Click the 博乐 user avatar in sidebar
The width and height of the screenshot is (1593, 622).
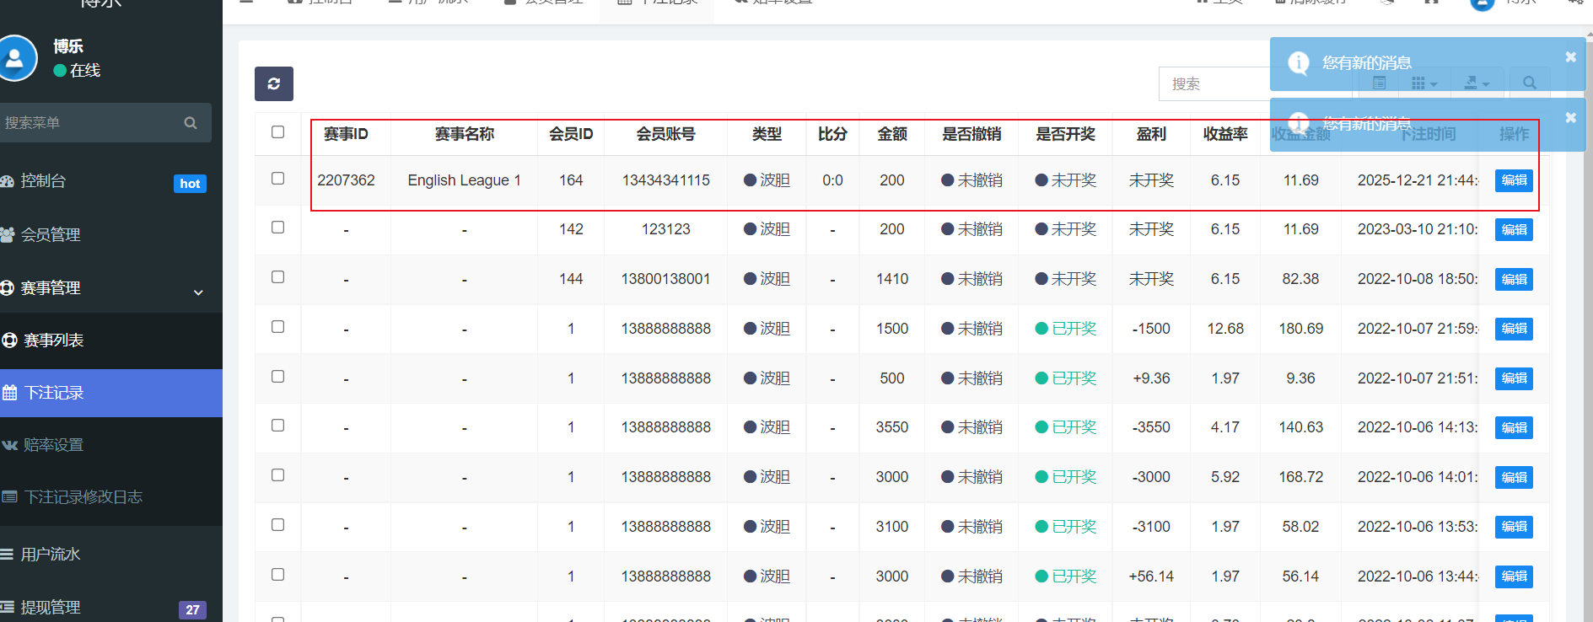[x=16, y=58]
